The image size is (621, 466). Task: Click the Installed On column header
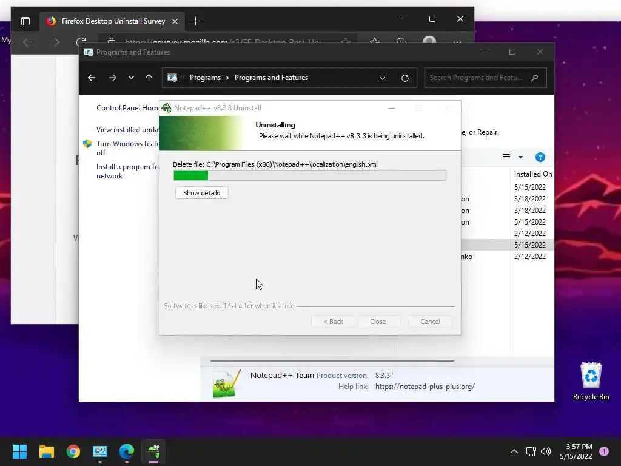532,174
